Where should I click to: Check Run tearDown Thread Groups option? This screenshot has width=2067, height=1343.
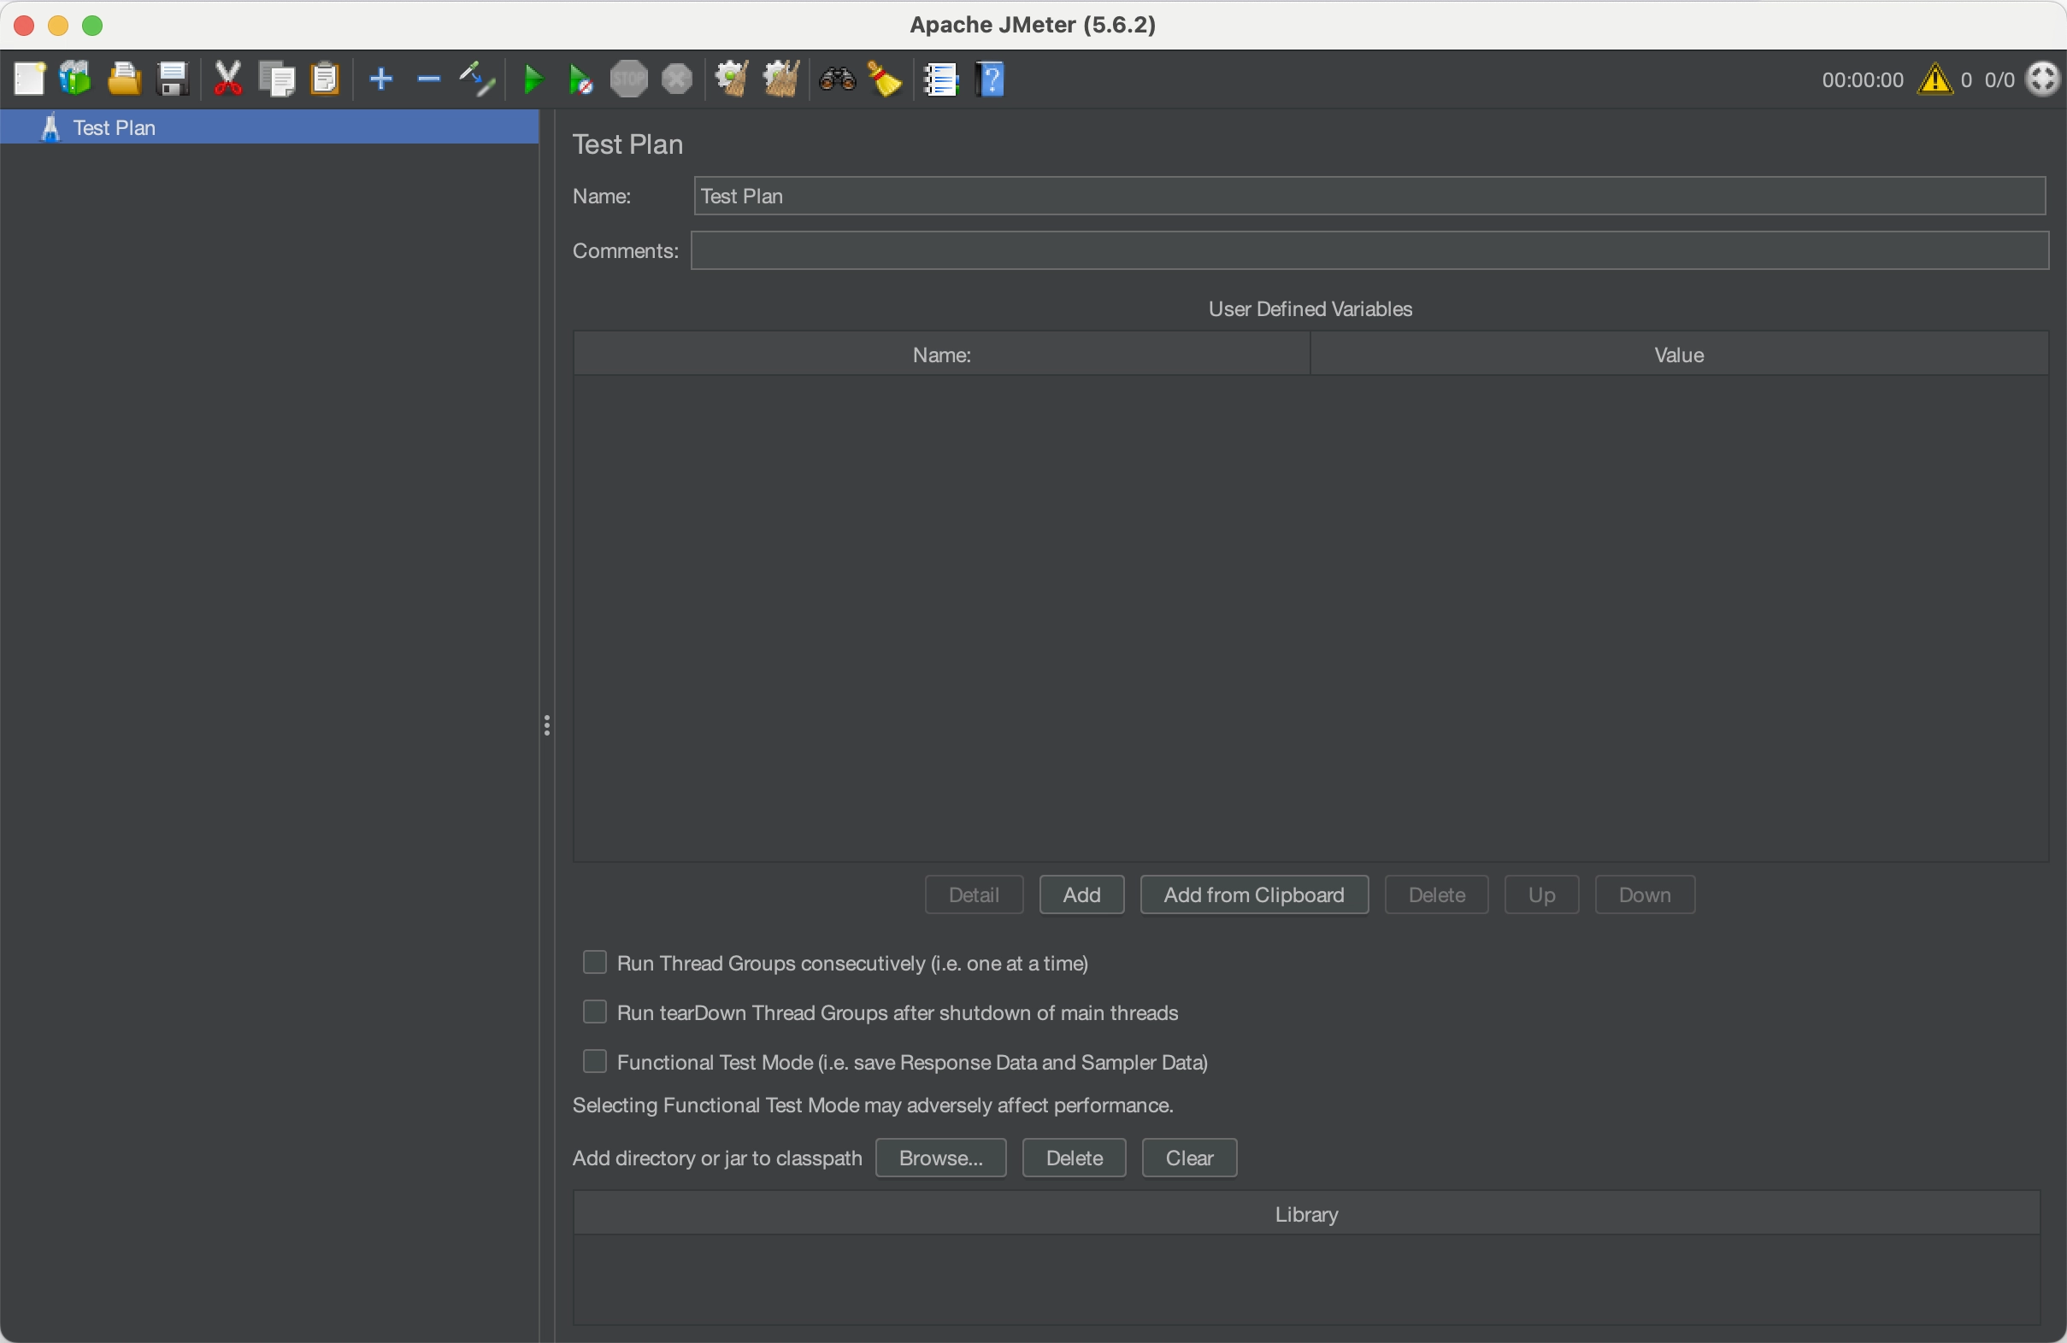pyautogui.click(x=595, y=1012)
